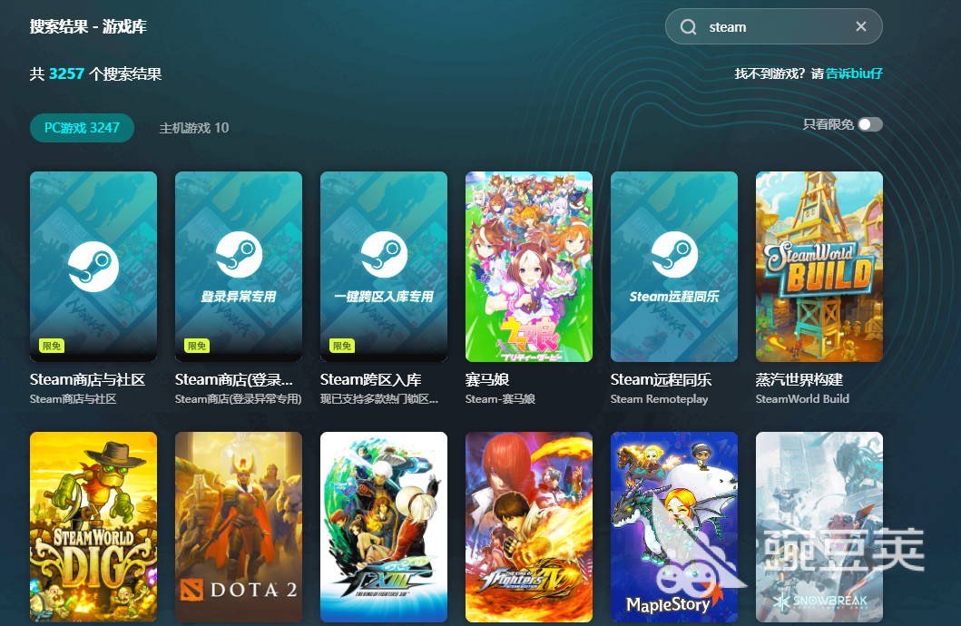Focus the search field containing steam
Image resolution: width=961 pixels, height=626 pixels.
773,26
